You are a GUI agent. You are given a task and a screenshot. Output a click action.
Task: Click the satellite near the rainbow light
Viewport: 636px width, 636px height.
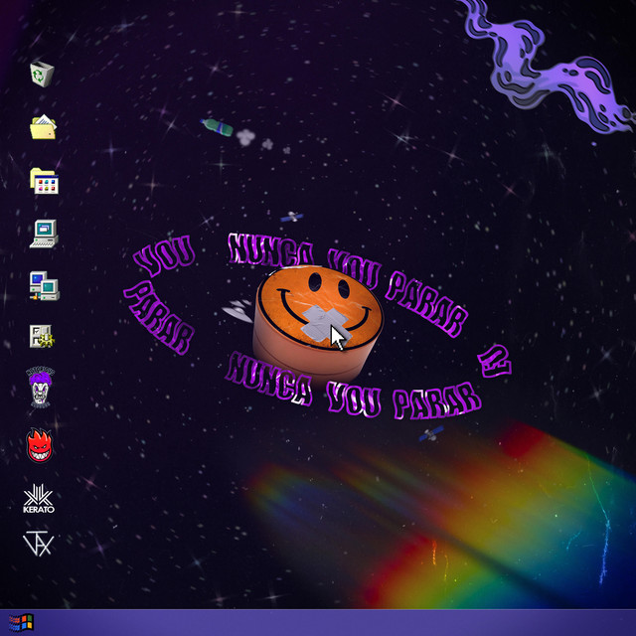point(430,433)
